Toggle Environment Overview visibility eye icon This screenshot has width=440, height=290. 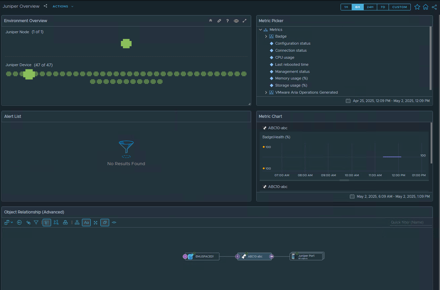(x=236, y=21)
